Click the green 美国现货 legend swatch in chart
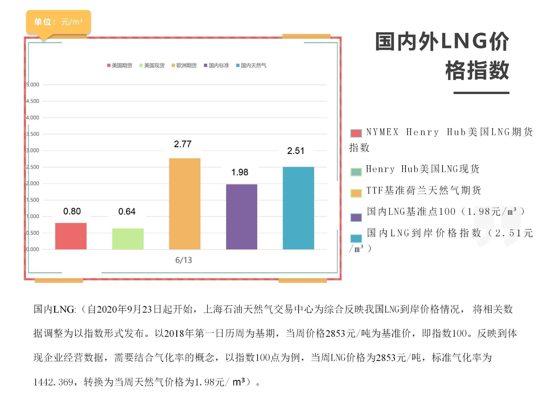538x405 pixels. click(x=141, y=66)
